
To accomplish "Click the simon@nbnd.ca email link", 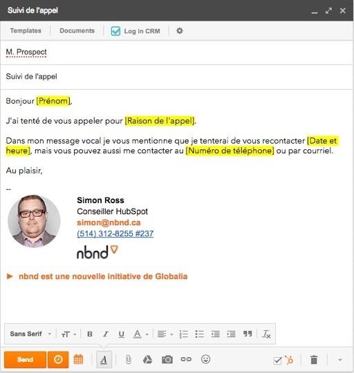I will pos(109,222).
